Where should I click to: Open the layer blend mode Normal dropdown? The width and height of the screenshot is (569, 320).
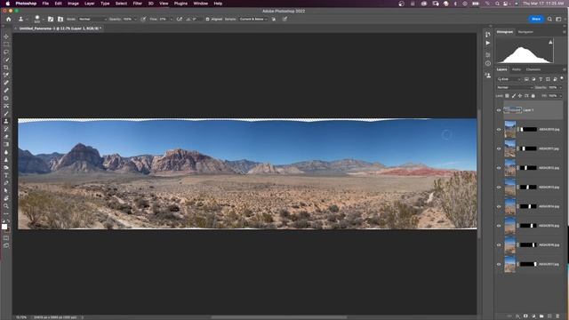pos(515,87)
